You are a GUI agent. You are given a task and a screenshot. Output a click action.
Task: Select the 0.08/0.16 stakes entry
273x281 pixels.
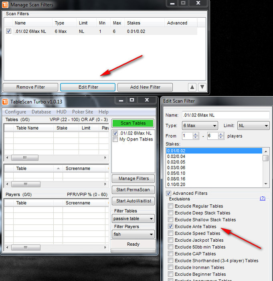(x=214, y=179)
